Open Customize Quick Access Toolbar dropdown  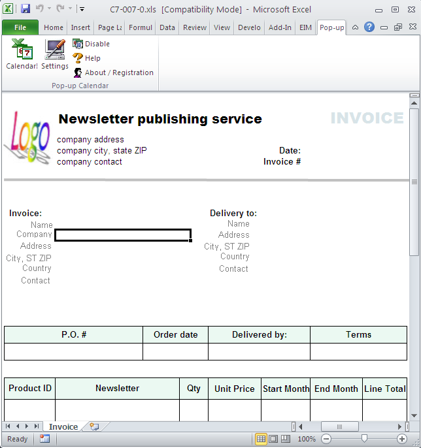tap(82, 9)
